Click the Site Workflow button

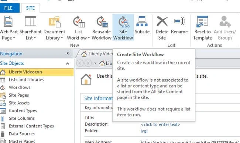point(123,27)
